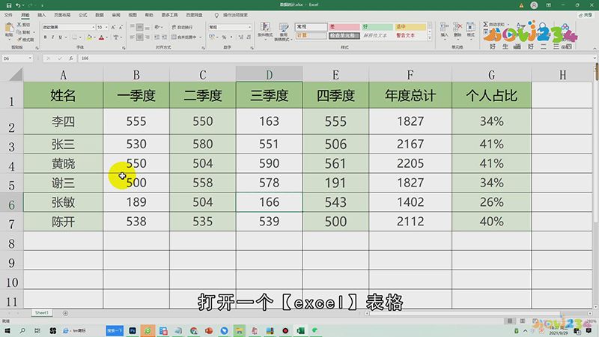This screenshot has width=599, height=337.
Task: Apply the green 'Good' (好) cell style
Action: pyautogui.click(x=377, y=27)
